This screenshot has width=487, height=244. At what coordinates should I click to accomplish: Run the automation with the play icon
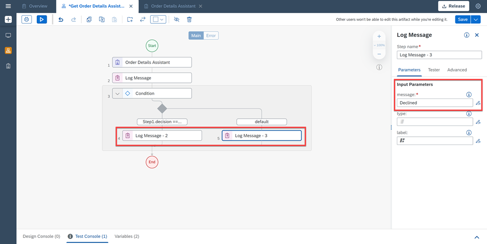pyautogui.click(x=41, y=20)
